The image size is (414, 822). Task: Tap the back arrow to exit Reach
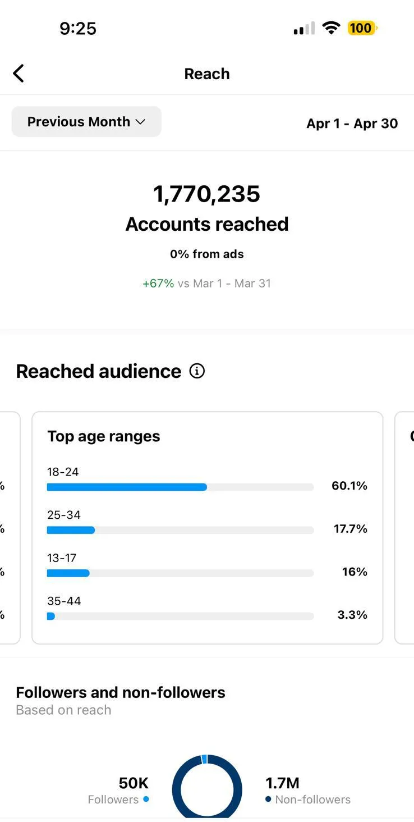[19, 73]
